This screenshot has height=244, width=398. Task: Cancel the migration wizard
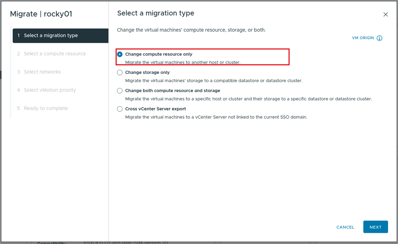pyautogui.click(x=345, y=227)
